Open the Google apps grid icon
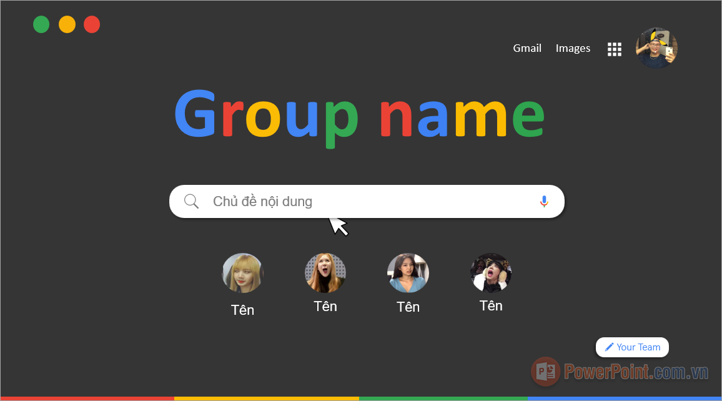 [x=614, y=49]
